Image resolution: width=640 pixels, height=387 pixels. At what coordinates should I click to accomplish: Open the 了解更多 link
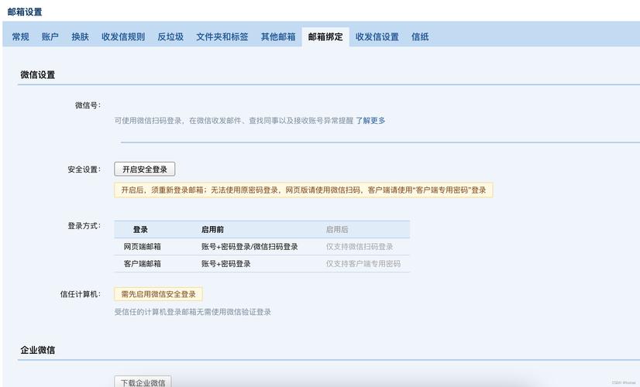coord(370,121)
